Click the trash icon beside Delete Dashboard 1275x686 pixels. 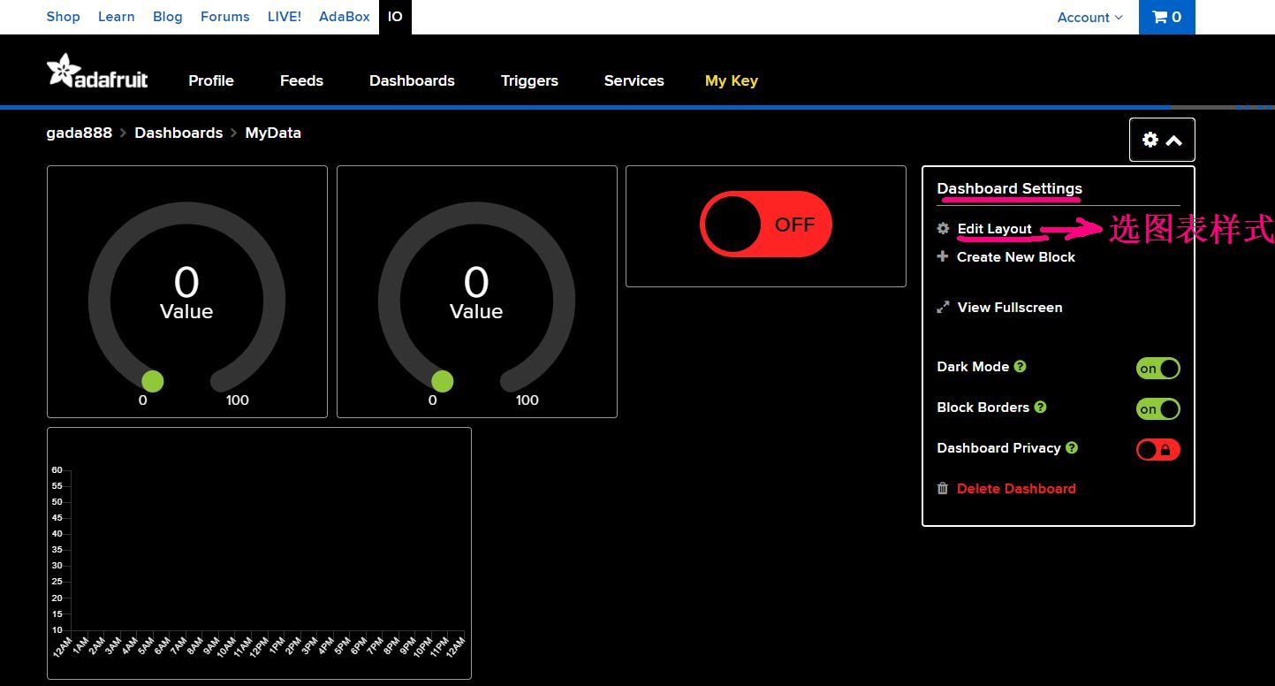click(943, 489)
